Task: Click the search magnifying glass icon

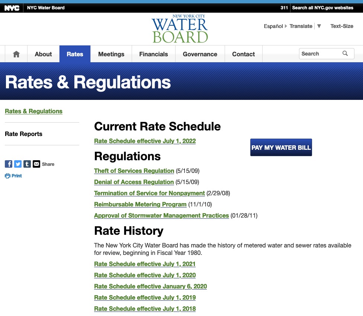Action: coord(345,54)
